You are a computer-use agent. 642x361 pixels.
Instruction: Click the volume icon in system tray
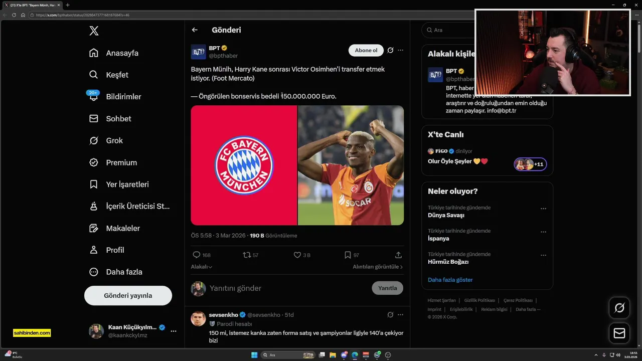click(618, 355)
